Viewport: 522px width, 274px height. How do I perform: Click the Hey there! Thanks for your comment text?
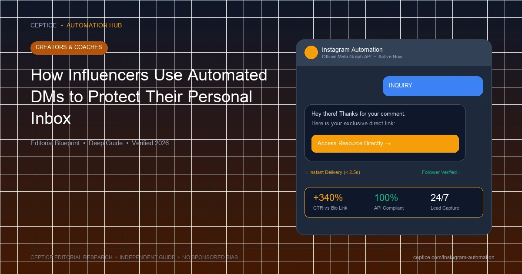coord(358,114)
